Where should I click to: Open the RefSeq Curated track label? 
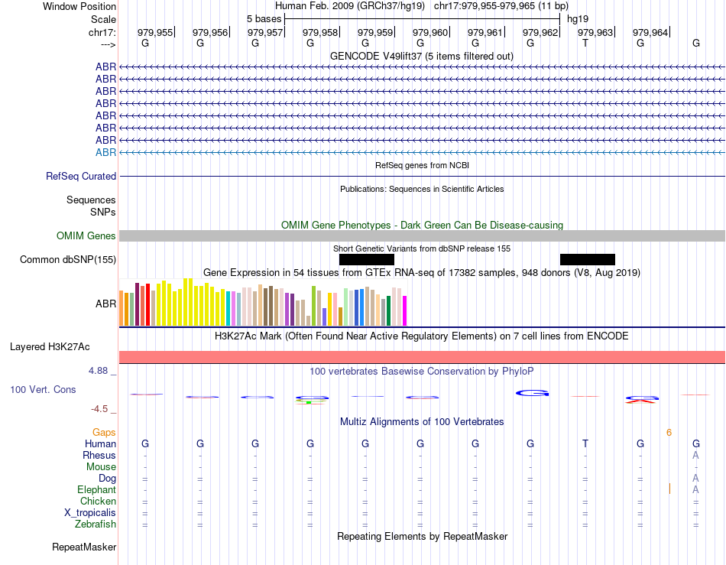pos(80,176)
